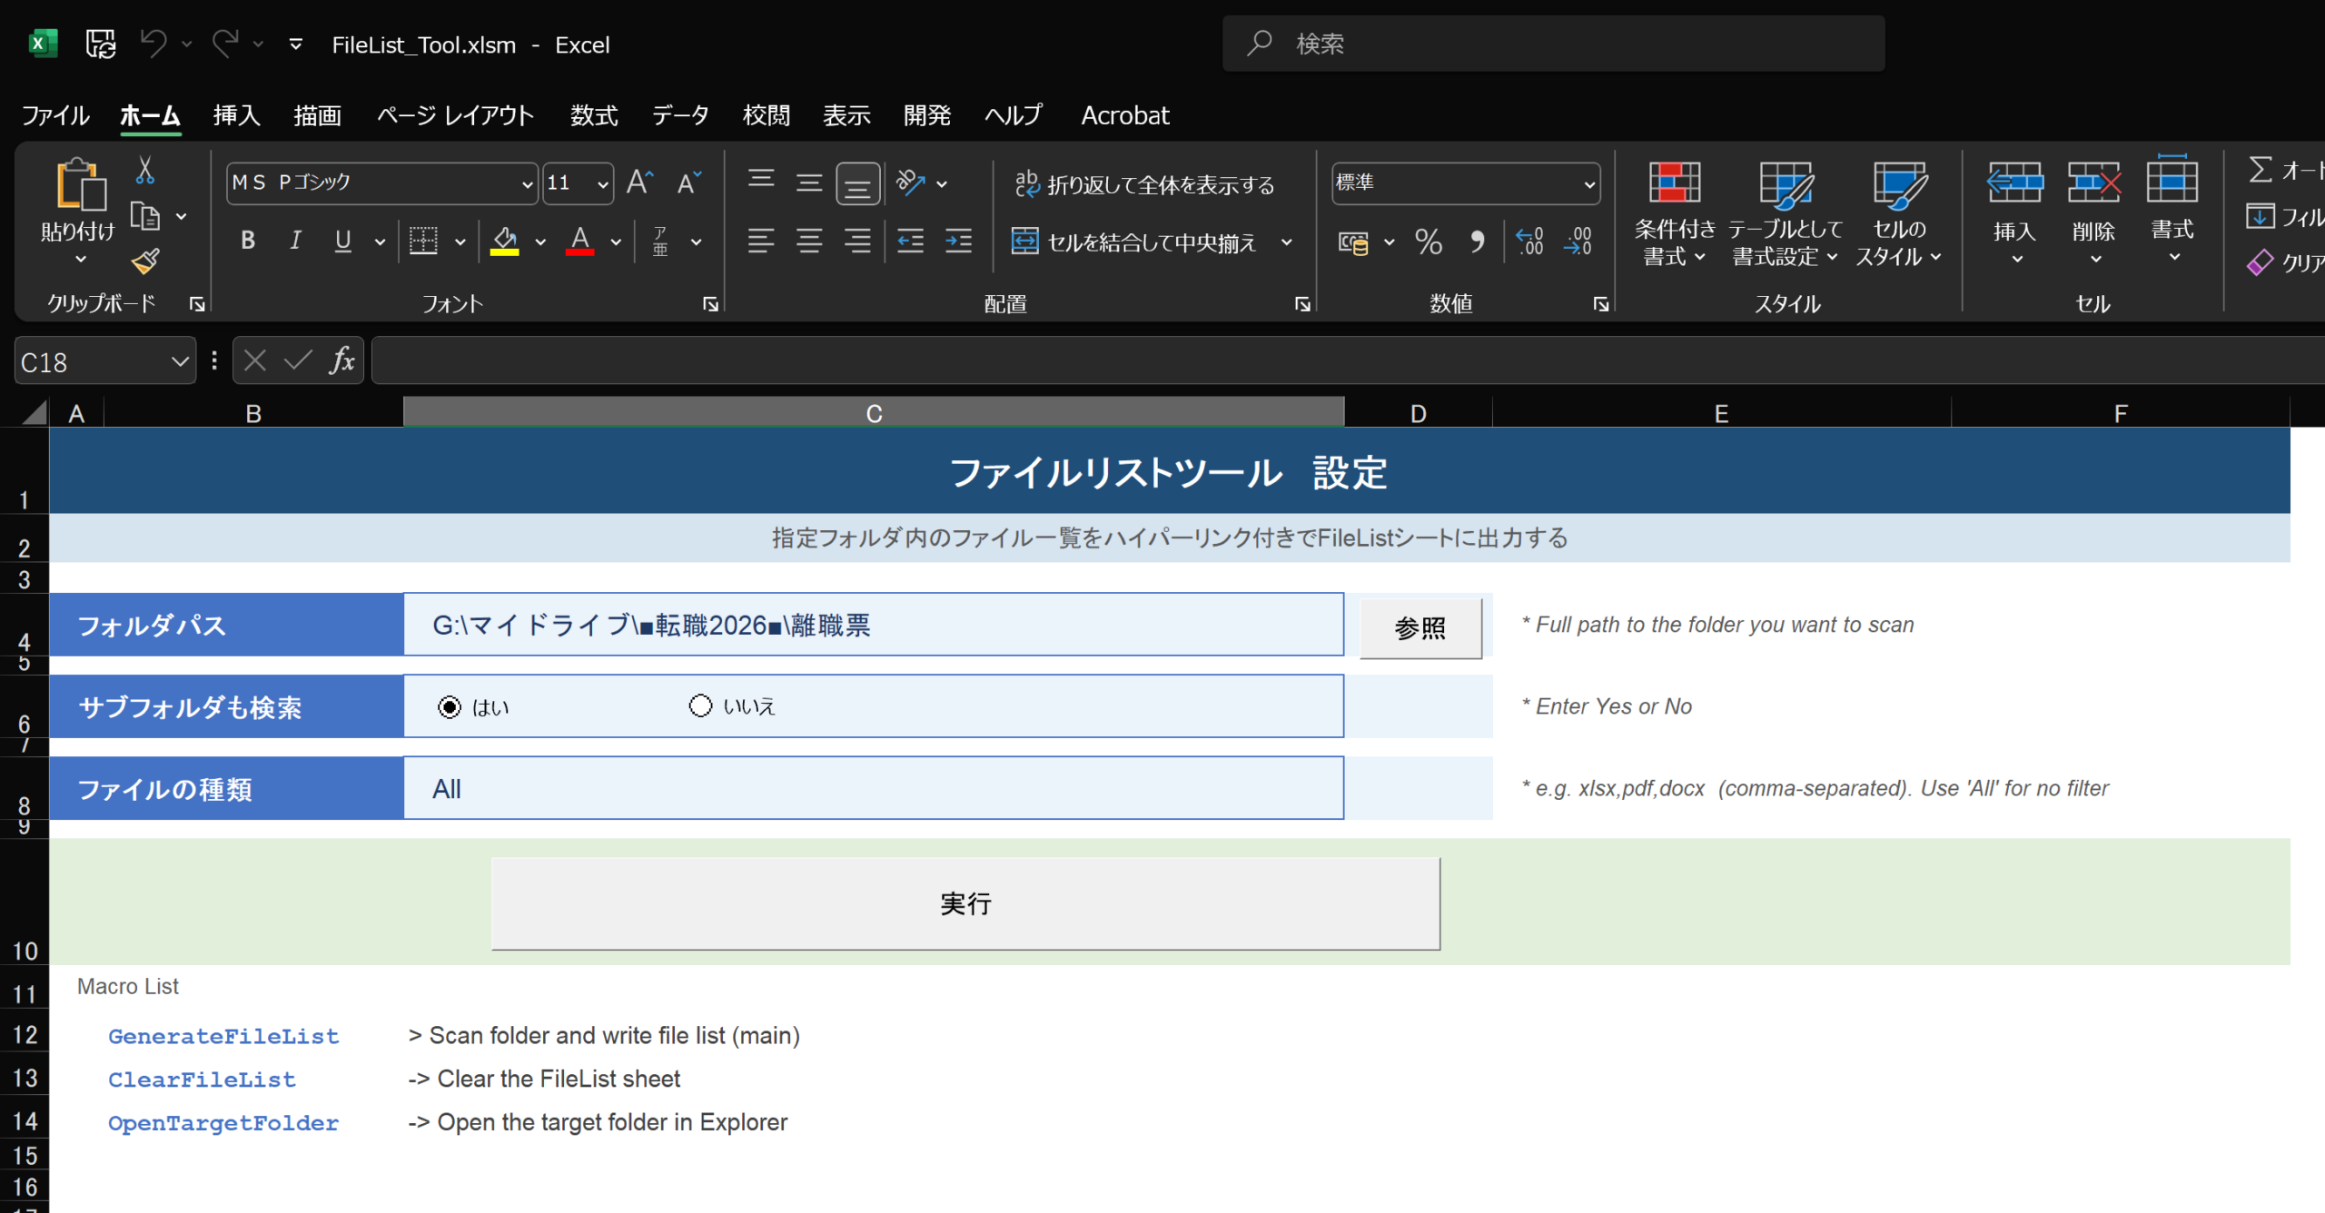
Task: Click the Increase Font Size icon
Action: point(639,182)
